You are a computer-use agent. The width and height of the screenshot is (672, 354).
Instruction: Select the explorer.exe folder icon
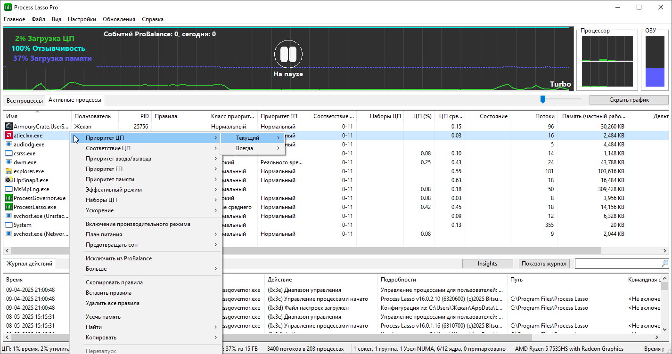tap(9, 171)
